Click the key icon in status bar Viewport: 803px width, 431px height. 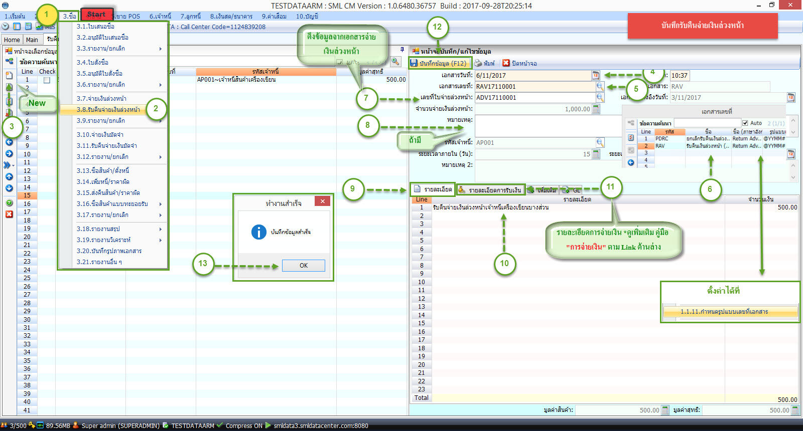(x=32, y=425)
